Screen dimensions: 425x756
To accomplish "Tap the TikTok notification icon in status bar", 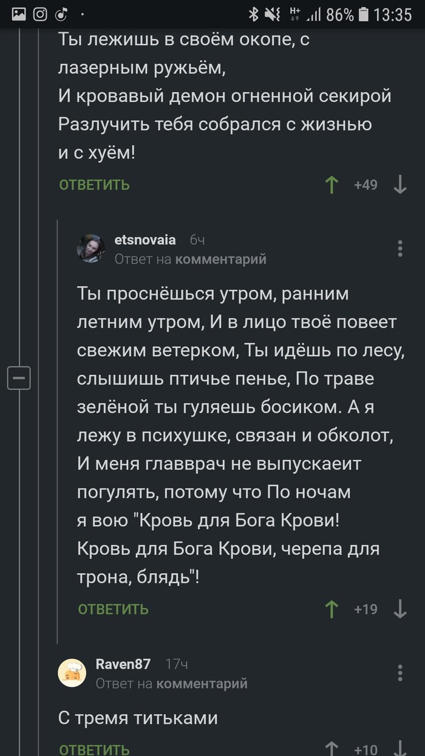I will tap(61, 14).
